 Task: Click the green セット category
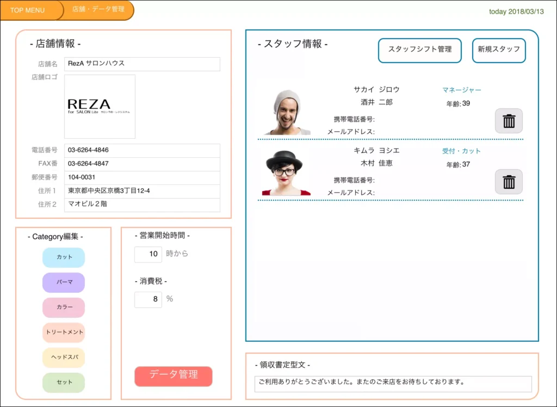tap(64, 383)
